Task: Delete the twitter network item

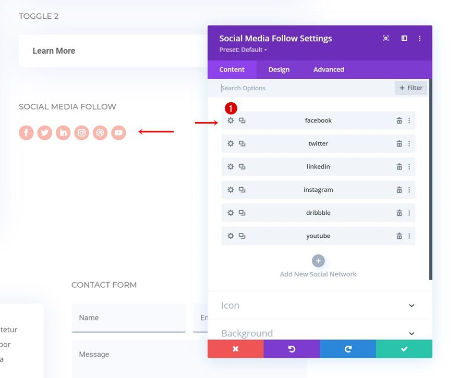Action: coord(400,144)
